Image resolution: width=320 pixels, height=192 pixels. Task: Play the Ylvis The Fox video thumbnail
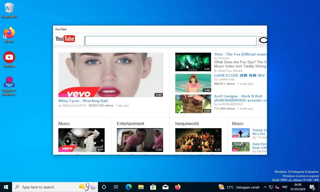pyautogui.click(x=193, y=62)
